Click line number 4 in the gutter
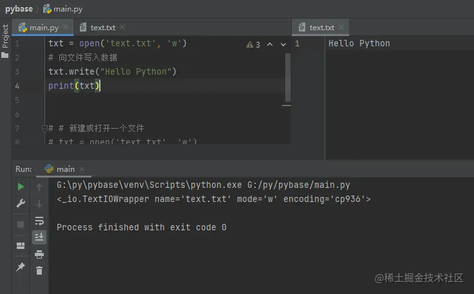Image resolution: width=474 pixels, height=294 pixels. (17, 86)
